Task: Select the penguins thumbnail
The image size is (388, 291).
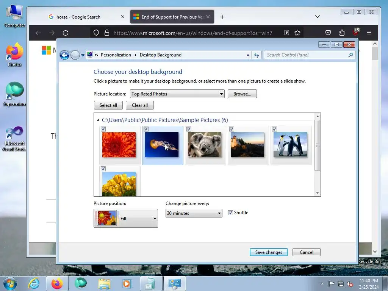Action: [290, 145]
